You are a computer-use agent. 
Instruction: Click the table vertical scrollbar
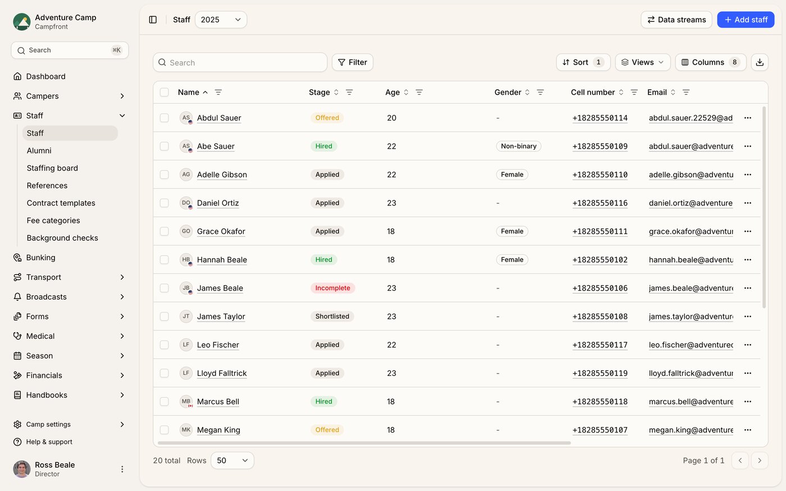point(764,207)
